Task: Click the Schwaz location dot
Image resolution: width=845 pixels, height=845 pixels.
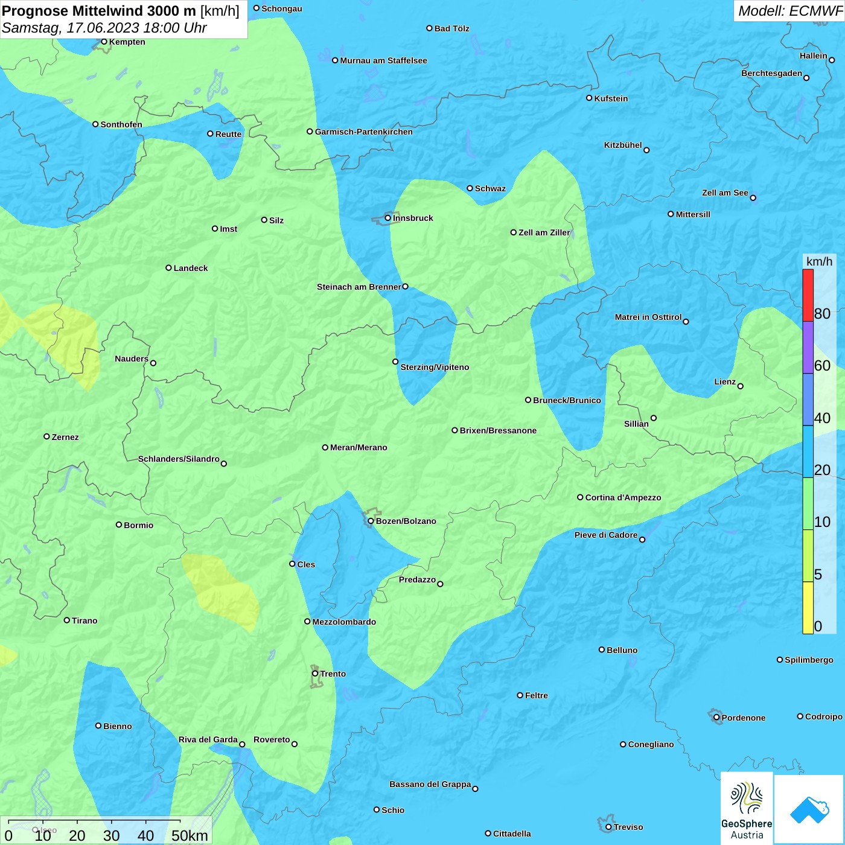Action: coord(470,188)
